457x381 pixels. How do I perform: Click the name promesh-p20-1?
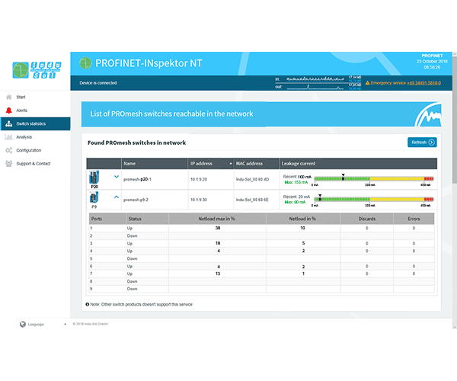click(137, 179)
